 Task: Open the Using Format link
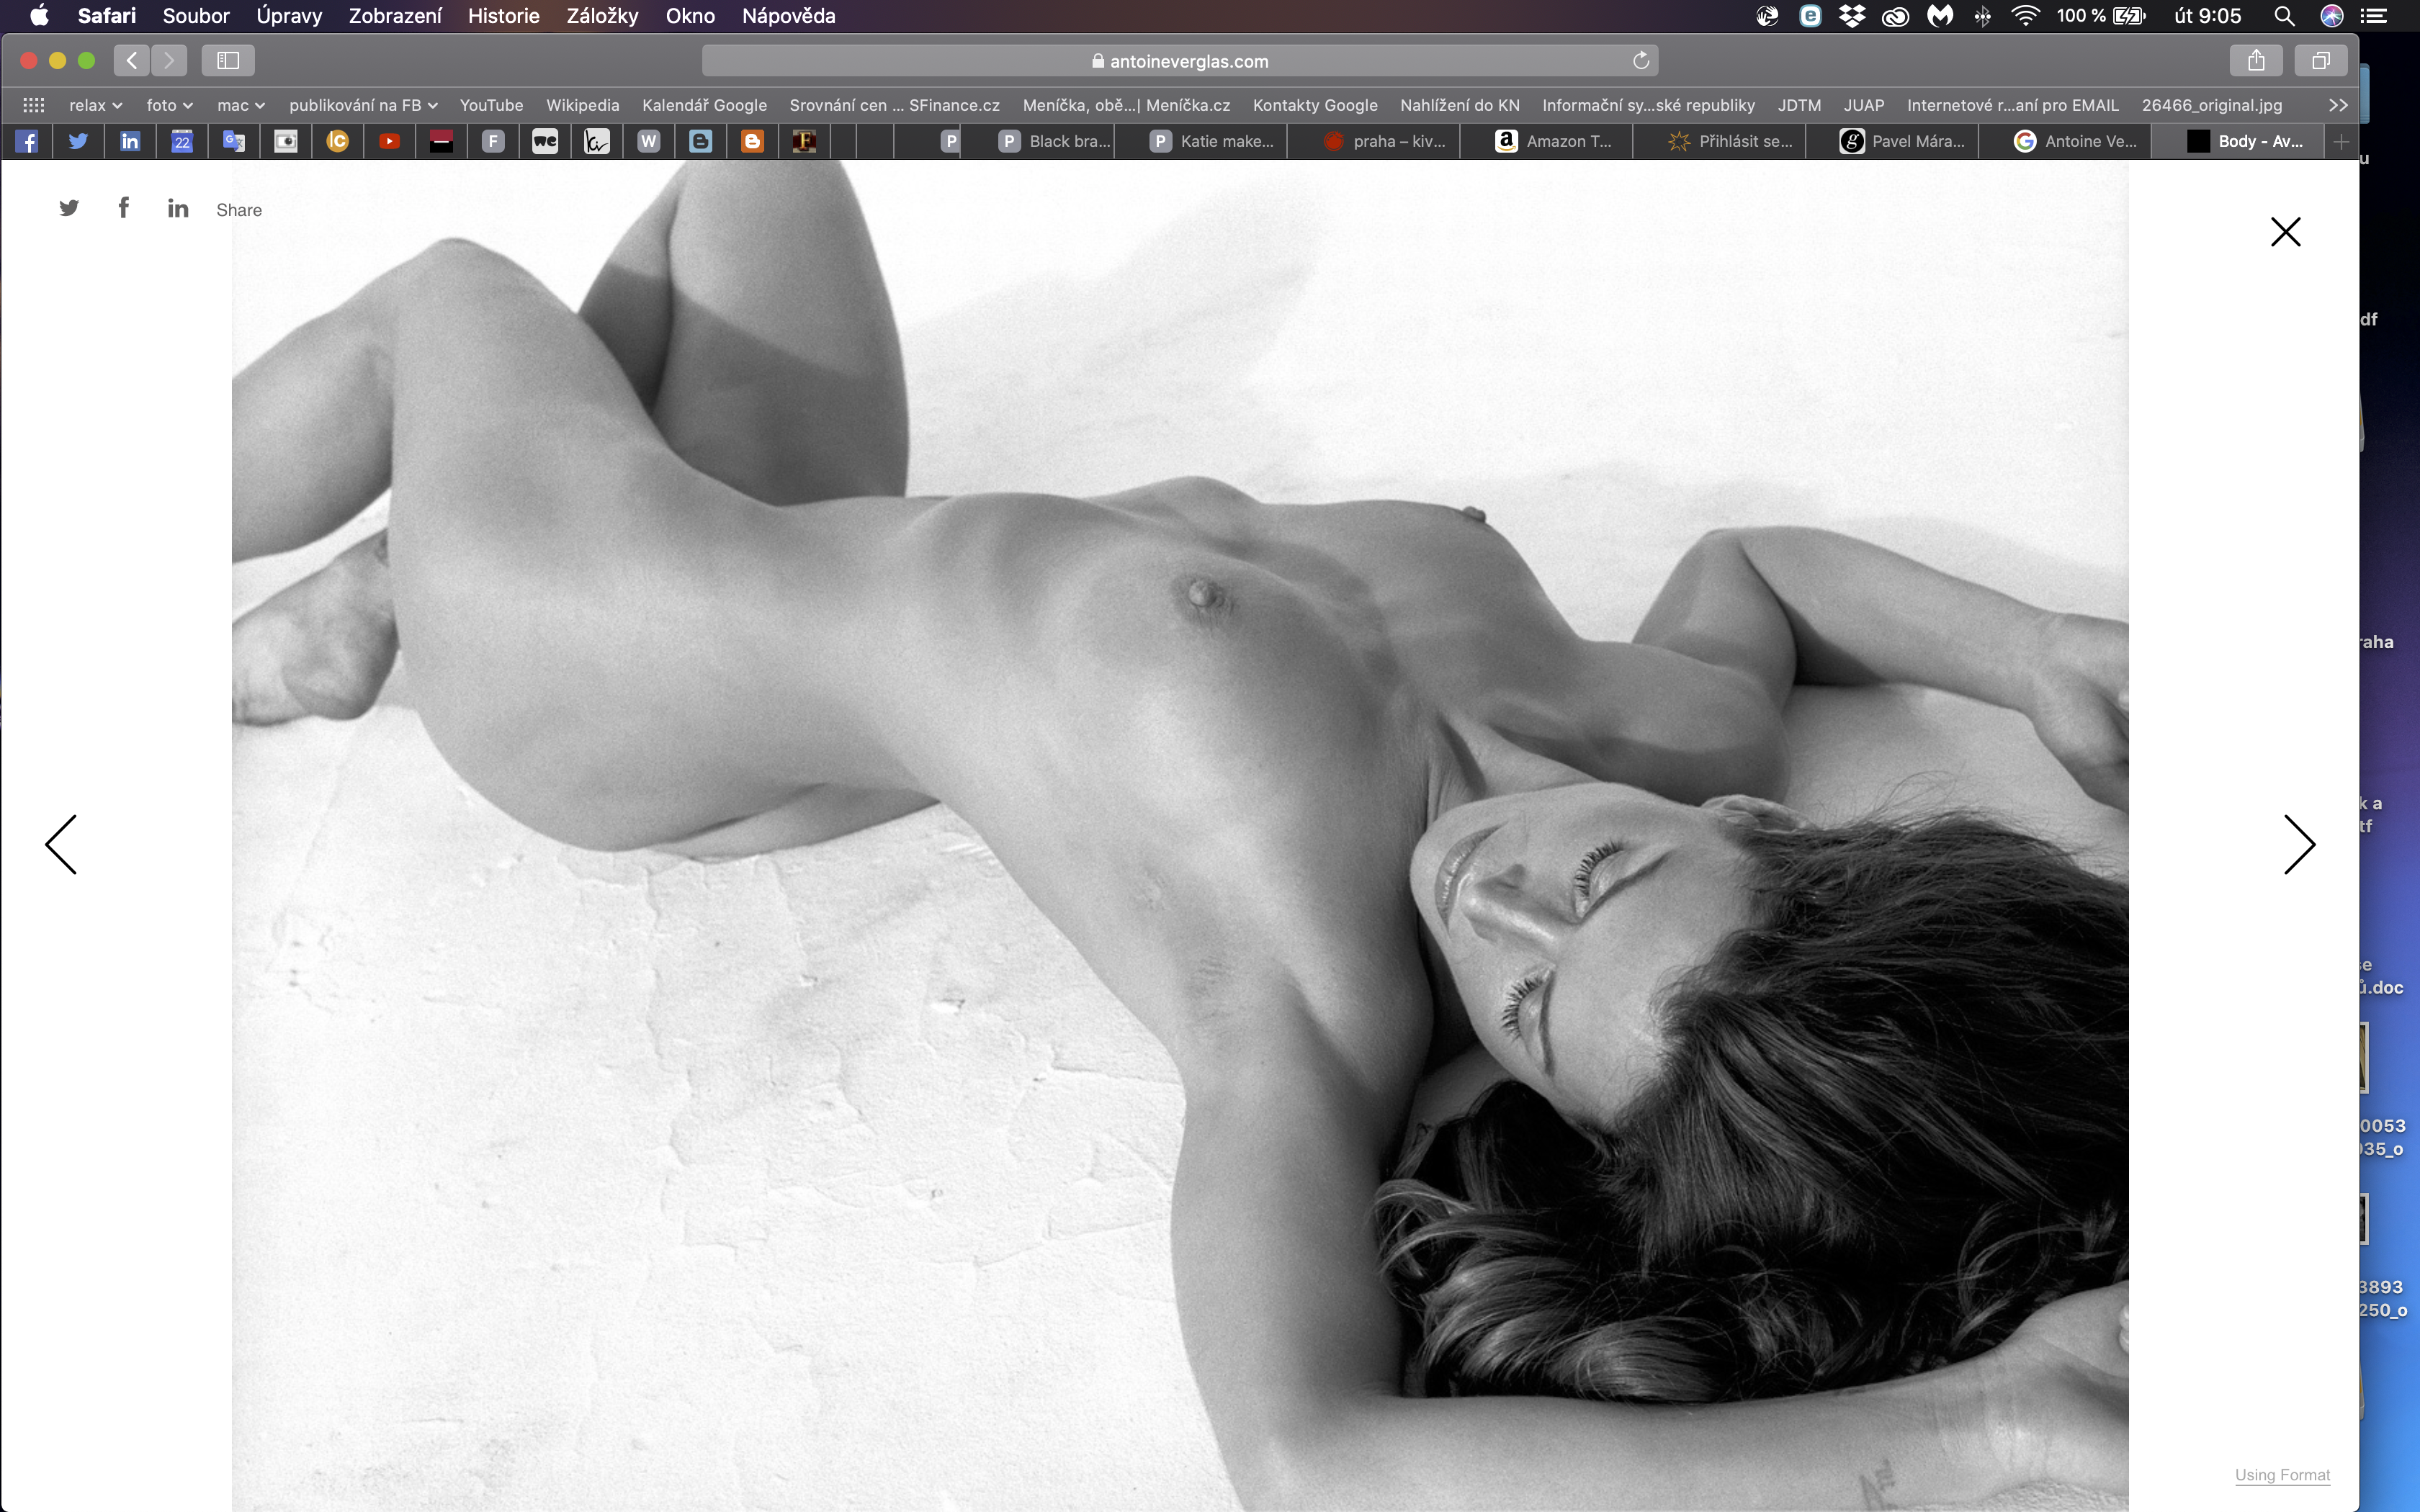pyautogui.click(x=2282, y=1475)
